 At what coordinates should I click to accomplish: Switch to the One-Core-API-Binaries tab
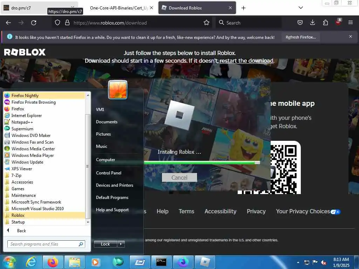tap(118, 8)
